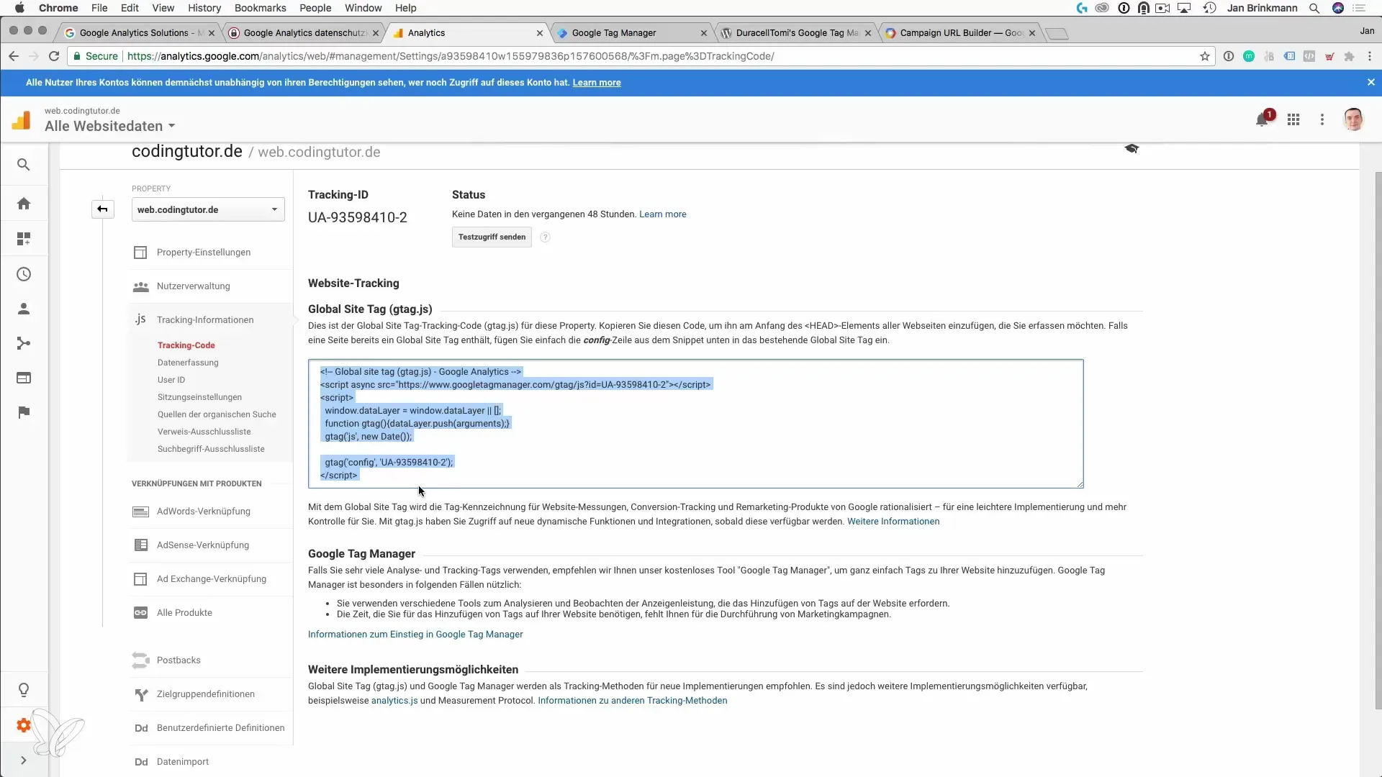Switch to Google Analytics Solutions browser tab
The width and height of the screenshot is (1382, 777).
pos(140,33)
